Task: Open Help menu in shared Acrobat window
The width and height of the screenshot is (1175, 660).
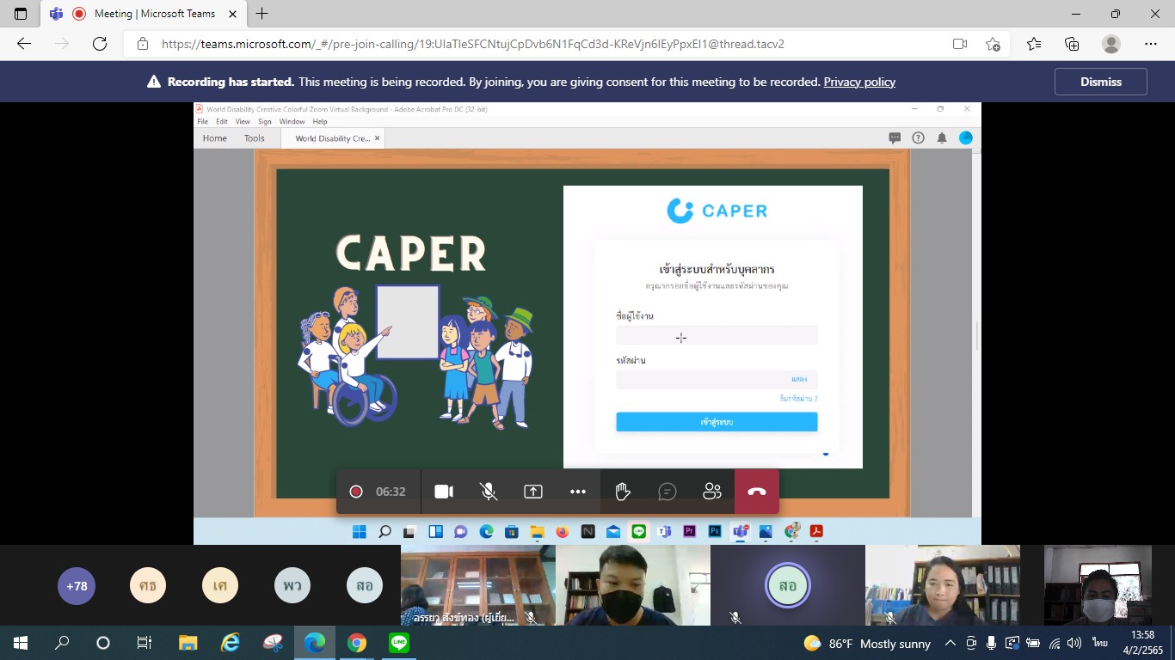Action: [320, 122]
